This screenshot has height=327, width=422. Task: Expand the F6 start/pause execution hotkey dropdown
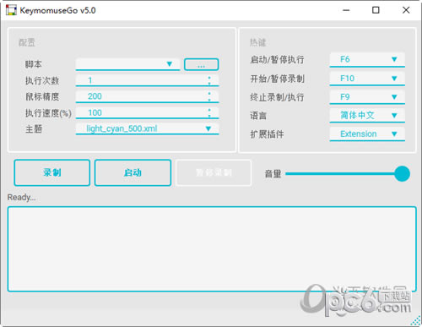(x=367, y=59)
